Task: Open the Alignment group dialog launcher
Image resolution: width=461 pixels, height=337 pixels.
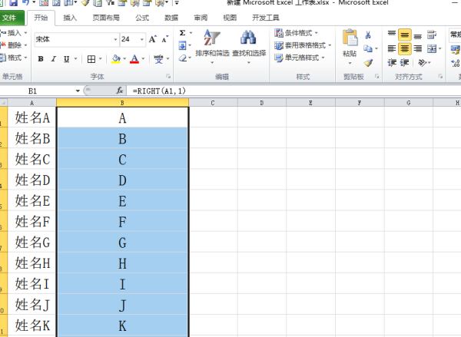Action: pyautogui.click(x=440, y=77)
